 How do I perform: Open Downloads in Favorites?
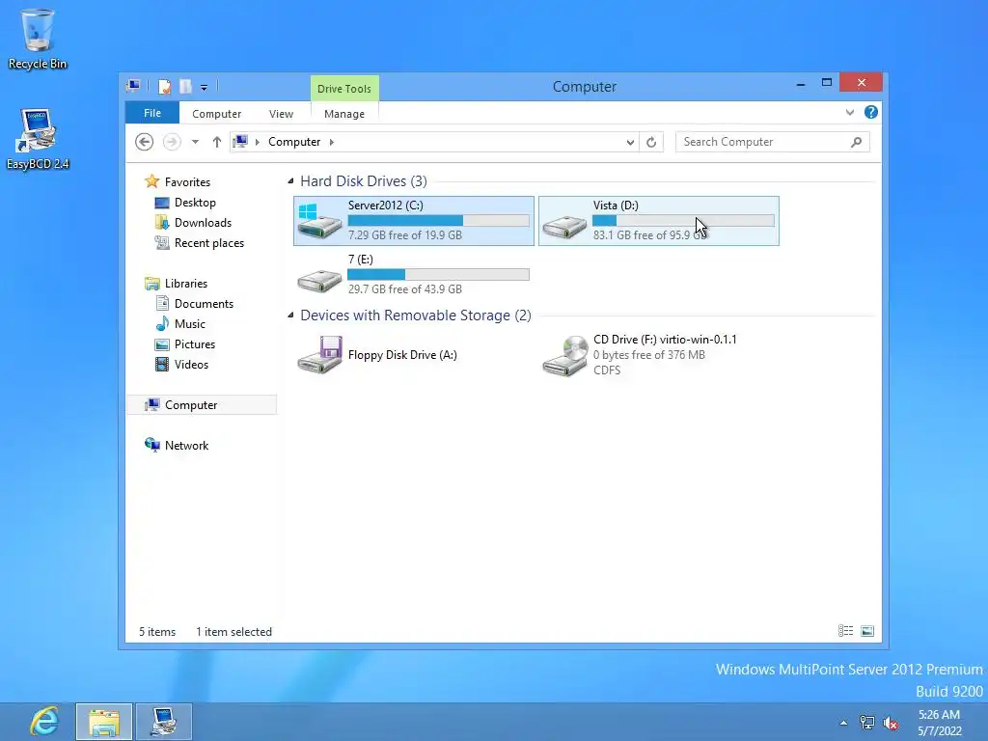203,223
